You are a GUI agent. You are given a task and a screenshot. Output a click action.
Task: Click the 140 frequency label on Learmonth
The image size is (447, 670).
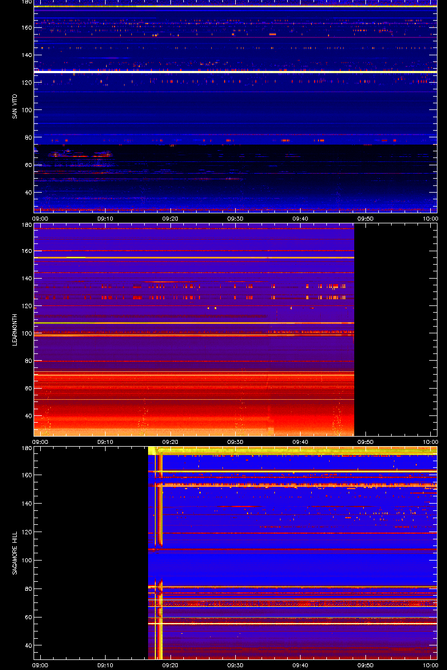26,278
